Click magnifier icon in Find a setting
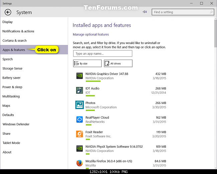 211,12
